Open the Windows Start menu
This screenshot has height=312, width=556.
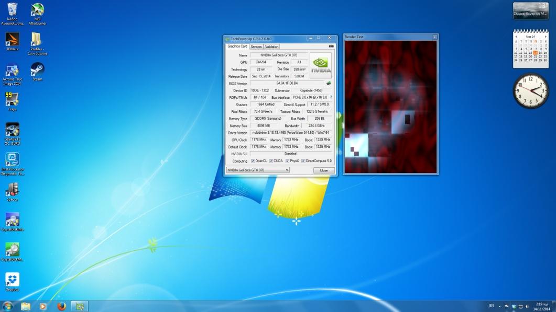[7, 306]
